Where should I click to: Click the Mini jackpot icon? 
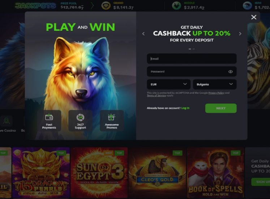point(247,5)
